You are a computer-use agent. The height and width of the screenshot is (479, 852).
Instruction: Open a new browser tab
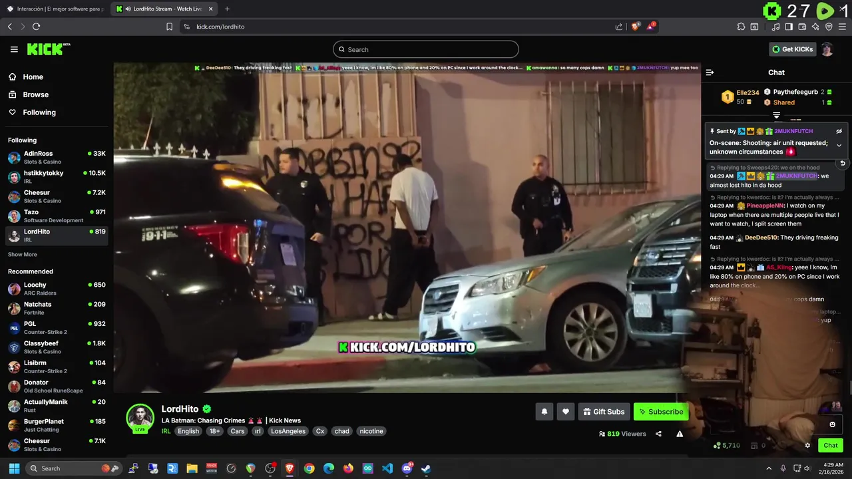click(227, 9)
